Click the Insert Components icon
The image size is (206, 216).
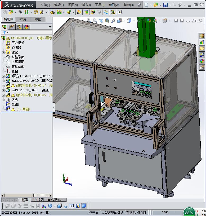point(11,12)
